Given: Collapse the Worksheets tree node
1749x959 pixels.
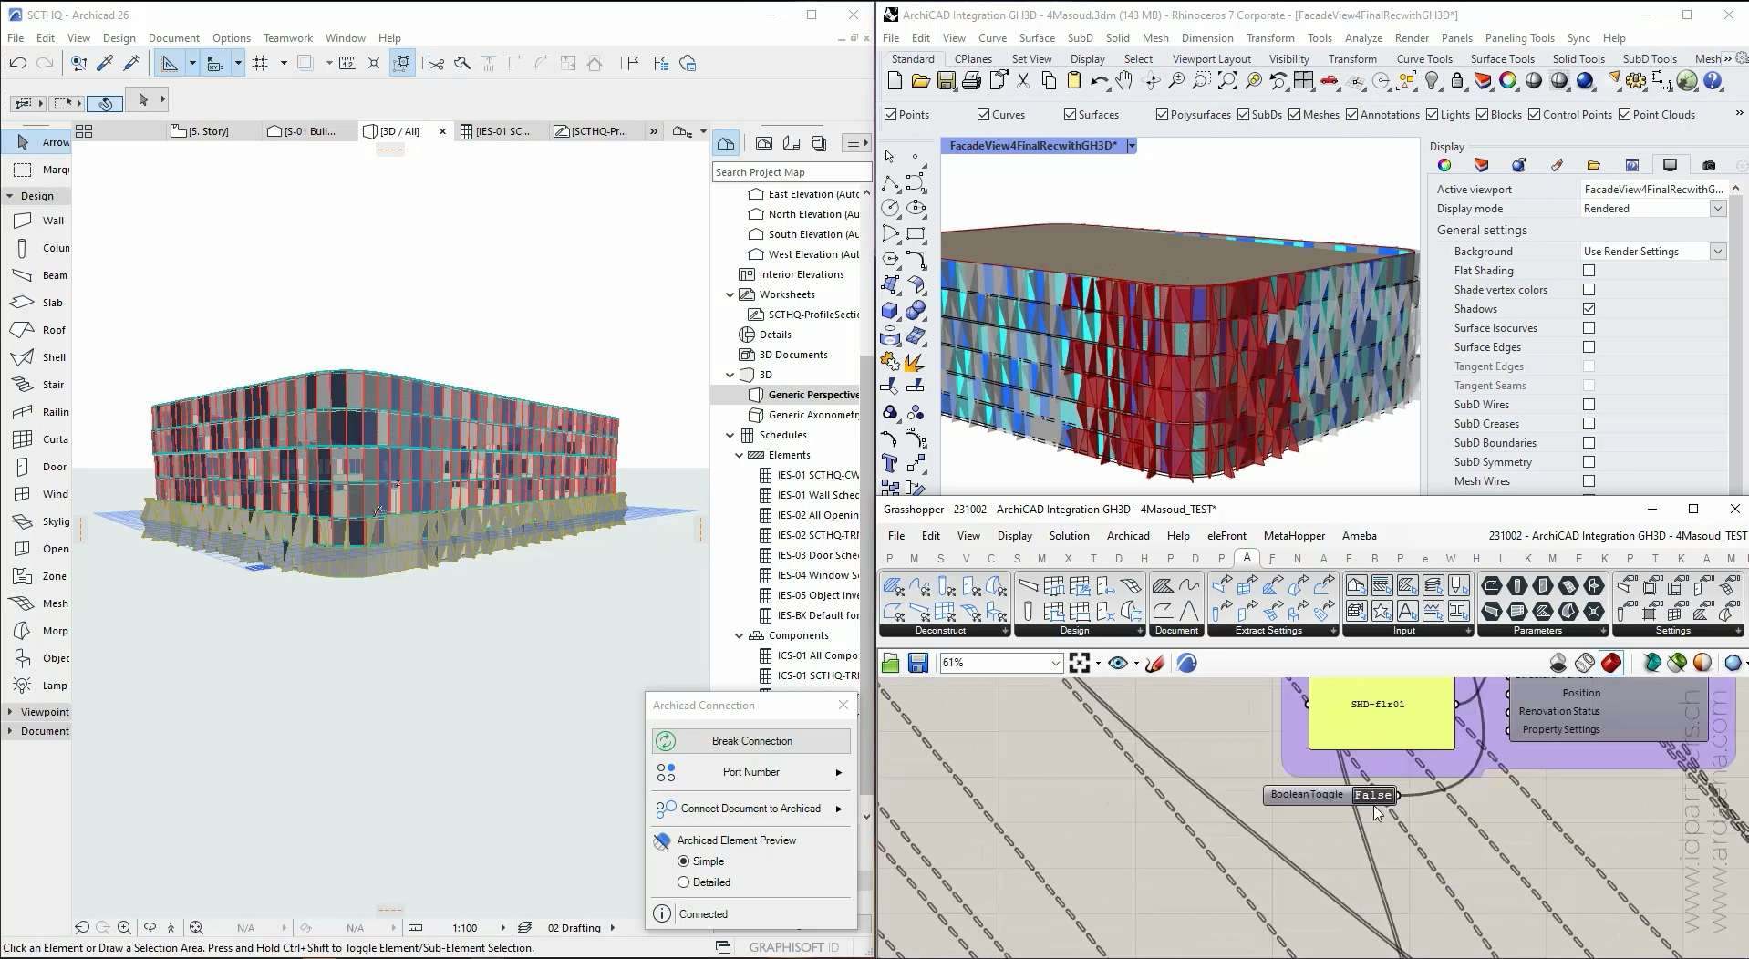Looking at the screenshot, I should point(730,294).
